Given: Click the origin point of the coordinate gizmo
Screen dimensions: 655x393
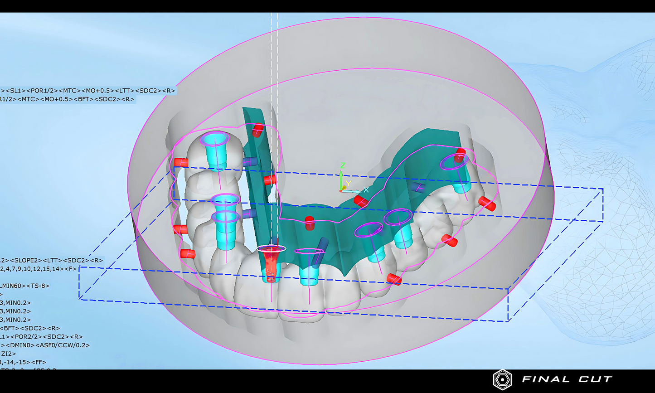Looking at the screenshot, I should (x=341, y=190).
